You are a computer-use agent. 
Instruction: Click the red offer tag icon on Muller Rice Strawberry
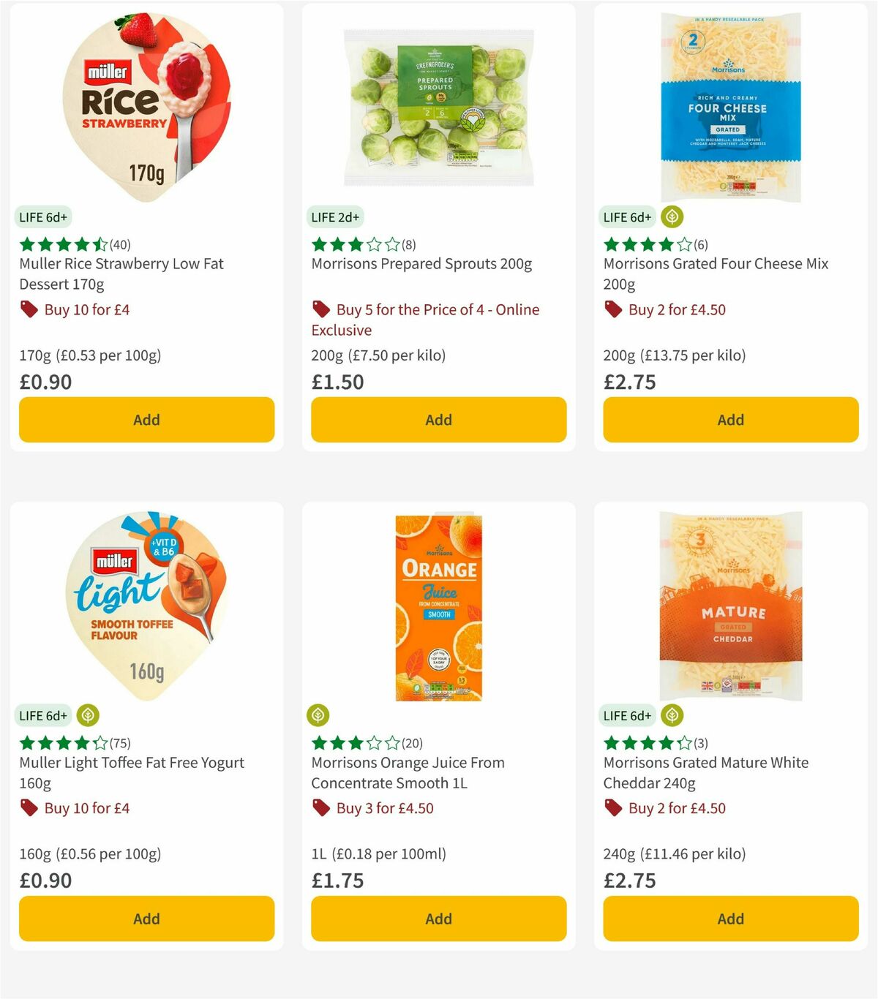point(29,309)
